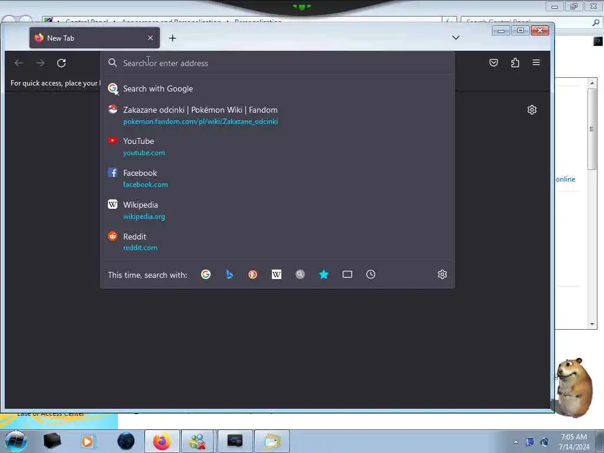
Task: Choose Search with Google suggestion
Action: click(277, 88)
